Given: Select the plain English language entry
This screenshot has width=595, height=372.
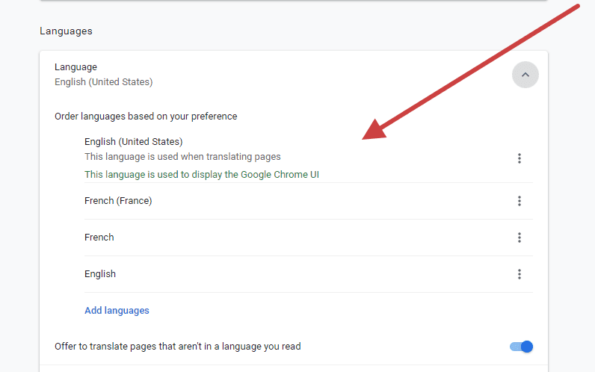Looking at the screenshot, I should (x=100, y=274).
